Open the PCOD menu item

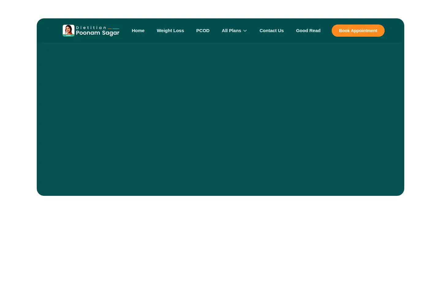[x=203, y=31]
